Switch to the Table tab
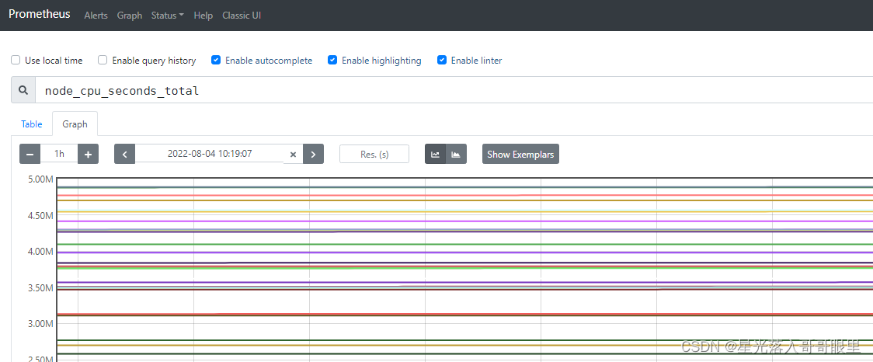The width and height of the screenshot is (873, 362). click(32, 124)
